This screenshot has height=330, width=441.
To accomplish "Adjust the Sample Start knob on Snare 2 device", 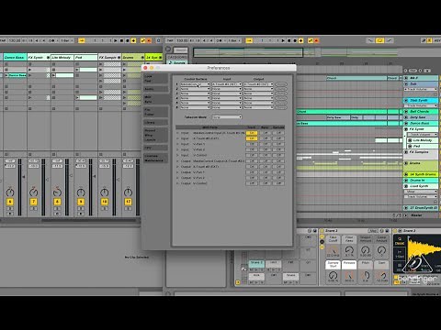I will pyautogui.click(x=333, y=275).
